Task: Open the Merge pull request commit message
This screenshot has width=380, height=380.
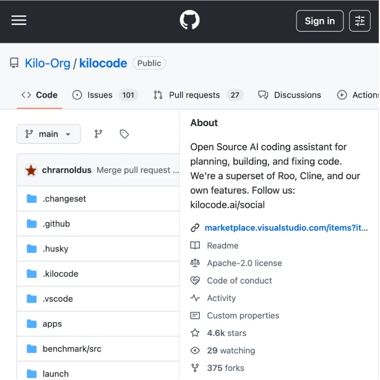Action: tap(137, 170)
